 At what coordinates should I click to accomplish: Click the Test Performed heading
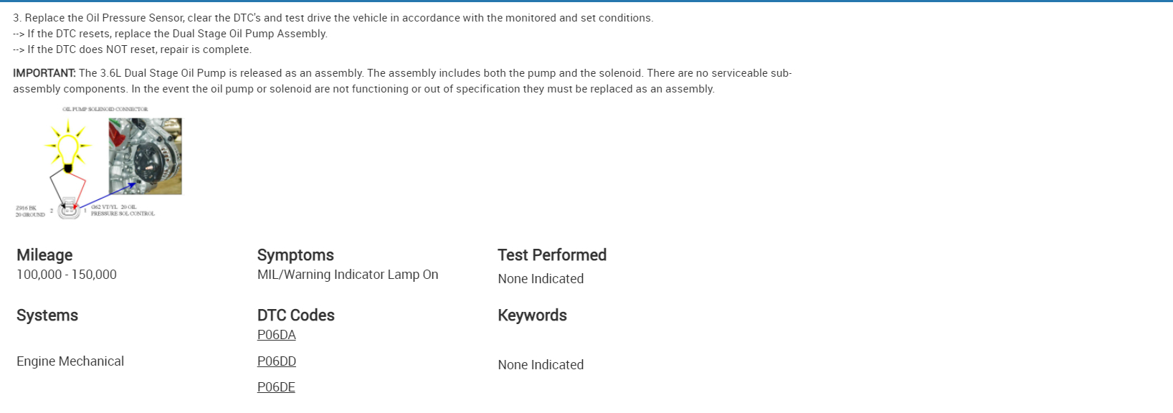pos(552,255)
